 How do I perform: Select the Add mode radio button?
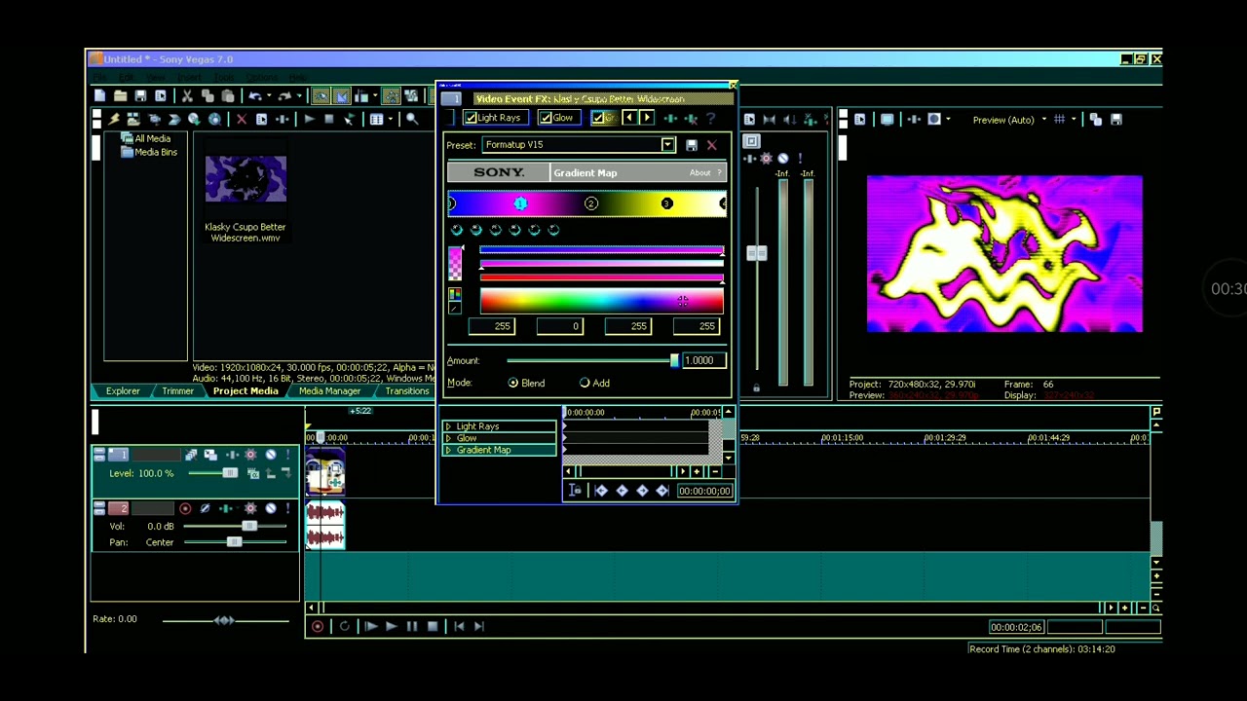585,383
